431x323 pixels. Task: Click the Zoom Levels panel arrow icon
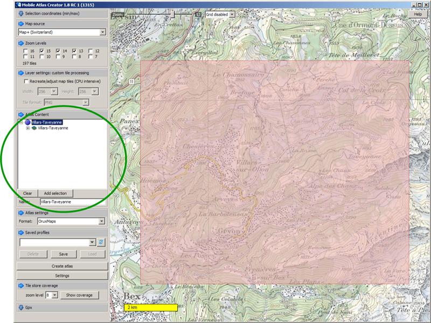click(x=21, y=42)
